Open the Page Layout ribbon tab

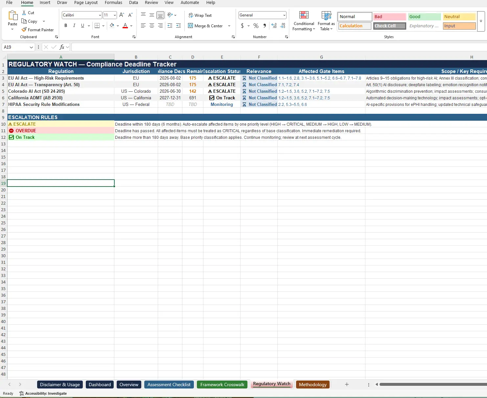tap(86, 3)
